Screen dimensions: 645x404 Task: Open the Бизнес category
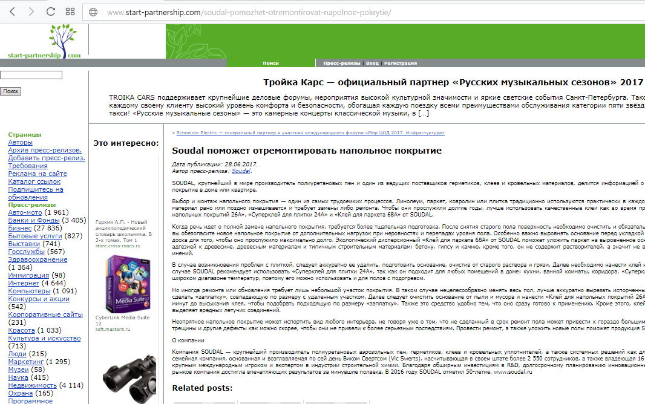tap(20, 228)
